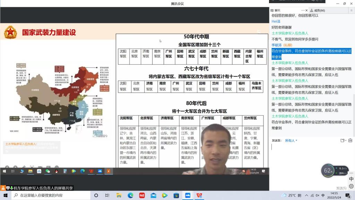
Task: Click the screenshot icon beside the chat input
Action: click(350, 140)
